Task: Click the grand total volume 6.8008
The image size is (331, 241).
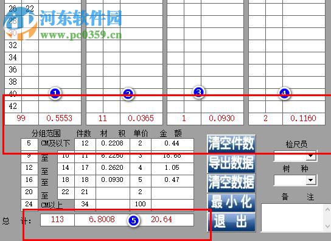Action: pos(102,220)
